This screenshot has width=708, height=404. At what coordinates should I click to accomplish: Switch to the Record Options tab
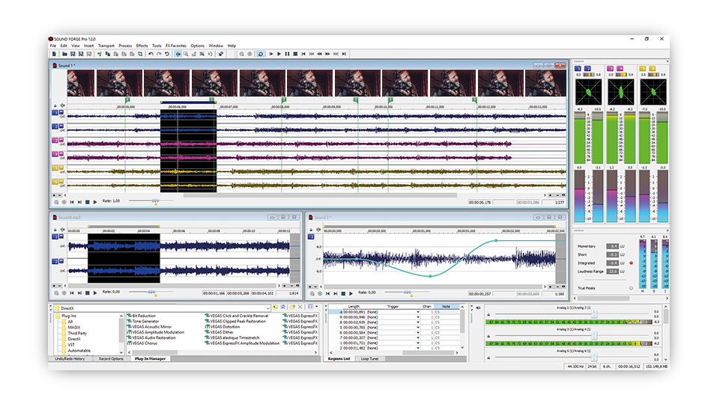[111, 359]
